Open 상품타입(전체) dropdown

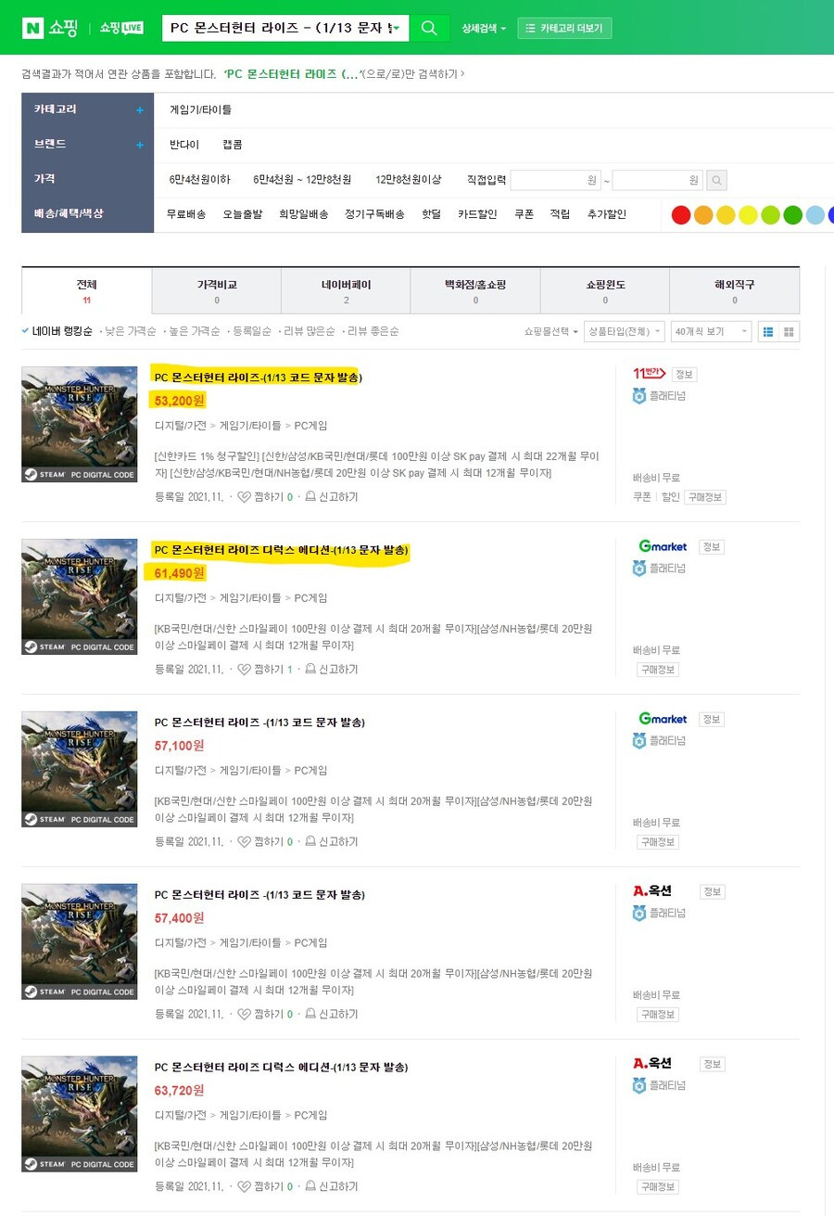coord(625,332)
